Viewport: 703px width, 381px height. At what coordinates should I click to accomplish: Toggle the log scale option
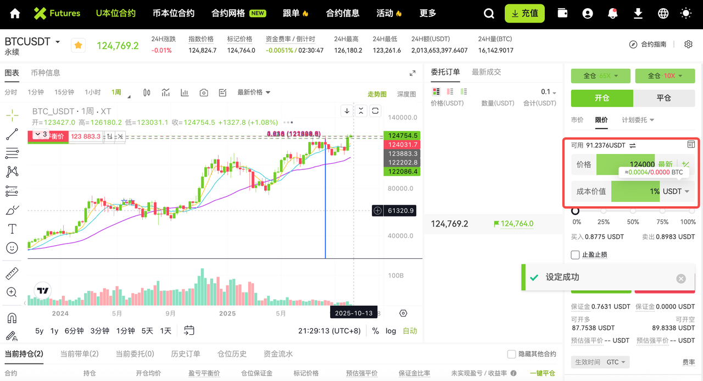tap(390, 330)
